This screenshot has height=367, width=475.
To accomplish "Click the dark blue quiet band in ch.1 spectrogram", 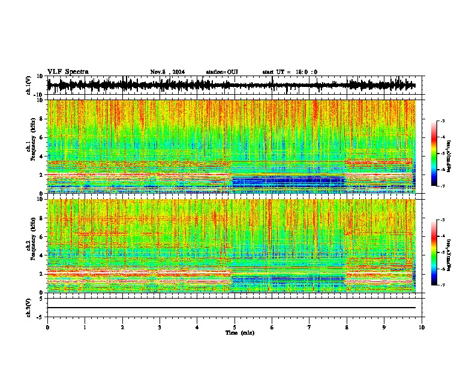I will coord(288,182).
